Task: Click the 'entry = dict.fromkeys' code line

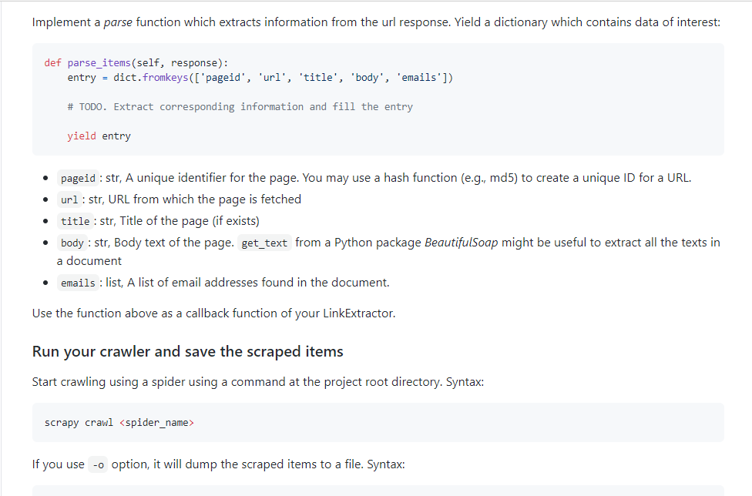Action: (260, 78)
